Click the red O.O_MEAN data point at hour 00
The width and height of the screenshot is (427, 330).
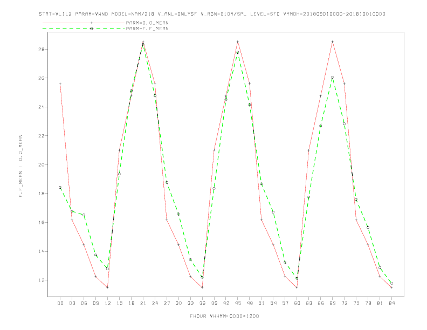click(x=60, y=84)
